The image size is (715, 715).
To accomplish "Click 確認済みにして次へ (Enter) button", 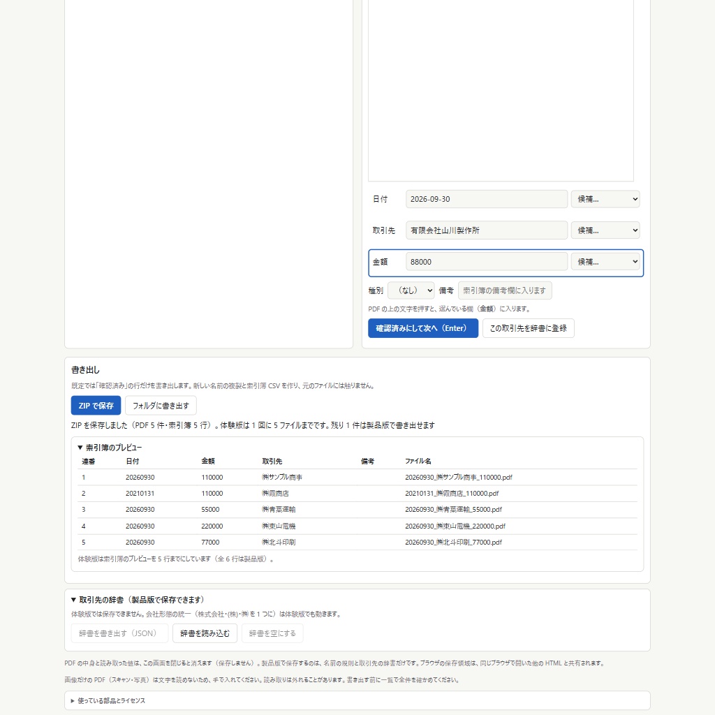I will tap(422, 328).
